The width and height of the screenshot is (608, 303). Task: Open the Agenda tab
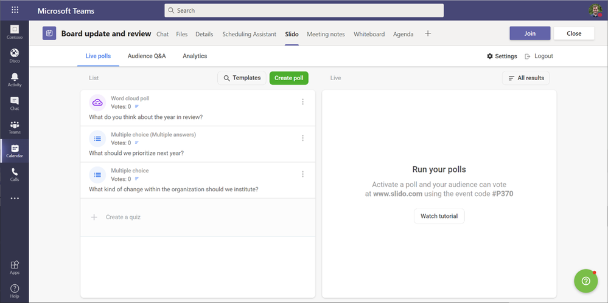click(404, 34)
